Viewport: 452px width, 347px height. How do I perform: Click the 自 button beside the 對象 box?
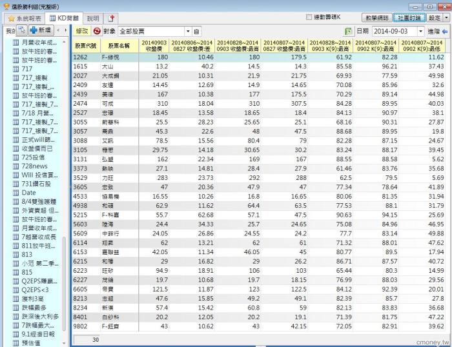coord(196,32)
